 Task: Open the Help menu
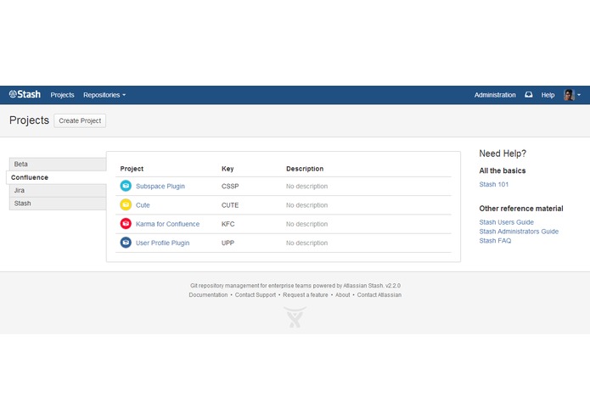pos(548,95)
